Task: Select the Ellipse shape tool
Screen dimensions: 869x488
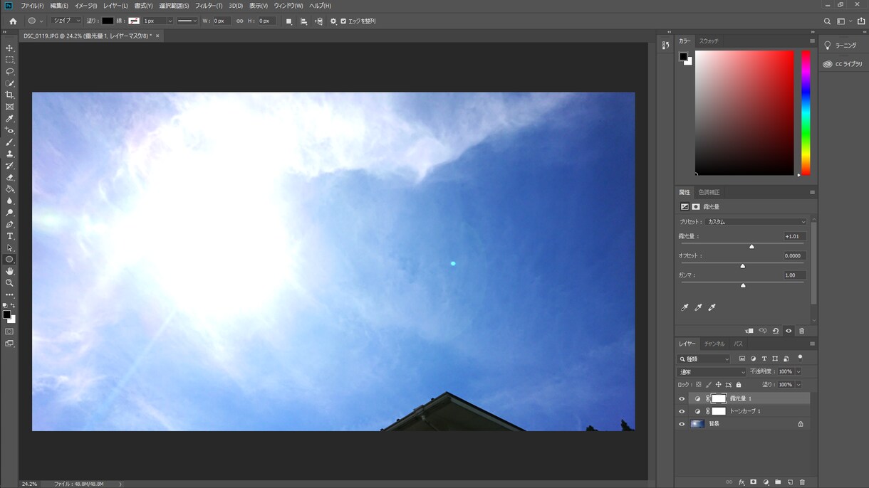Action: [x=10, y=260]
